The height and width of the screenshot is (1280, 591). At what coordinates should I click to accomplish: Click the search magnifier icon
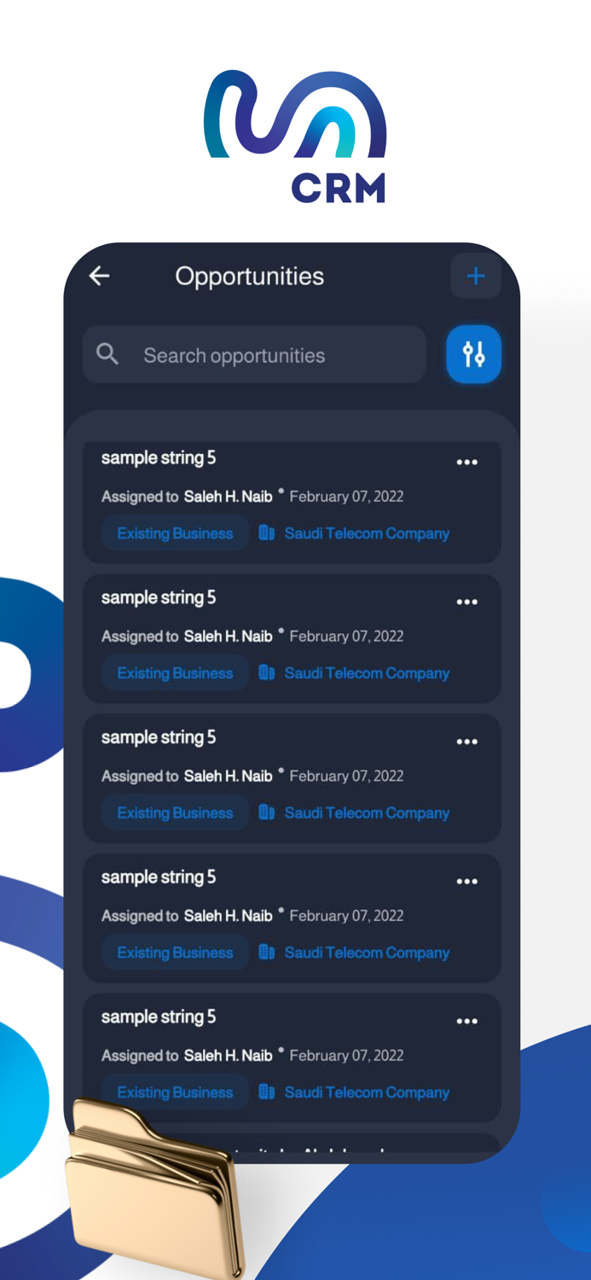coord(108,353)
